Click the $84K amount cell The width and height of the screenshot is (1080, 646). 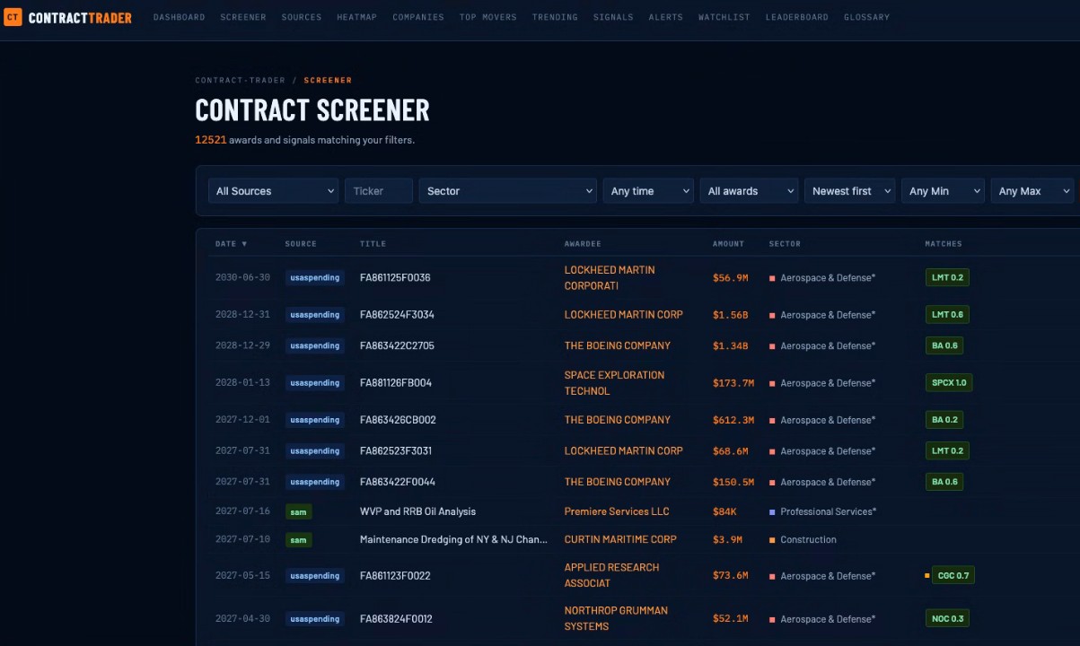pyautogui.click(x=724, y=511)
